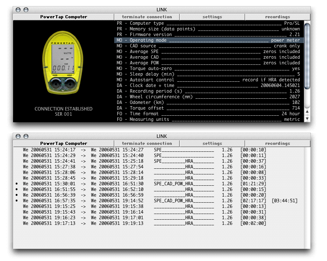Open recordings tab in bottom window
The height and width of the screenshot is (261, 327).
[278, 144]
